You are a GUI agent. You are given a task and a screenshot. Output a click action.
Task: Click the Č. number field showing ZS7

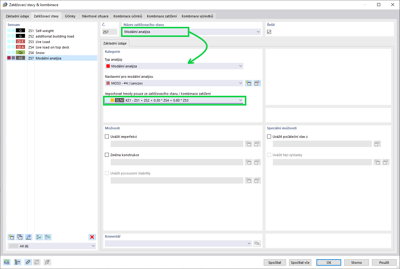(x=109, y=32)
